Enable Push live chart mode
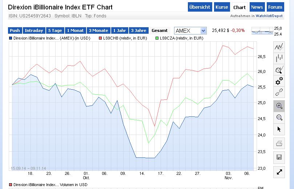This screenshot has width=294, height=189. 15,30
